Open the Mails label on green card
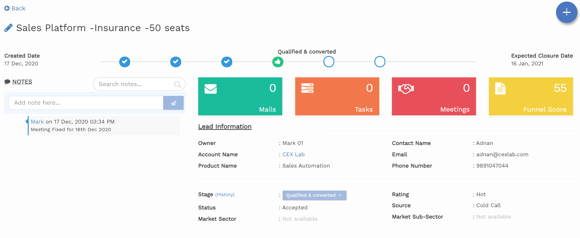580x238 pixels. click(x=267, y=109)
